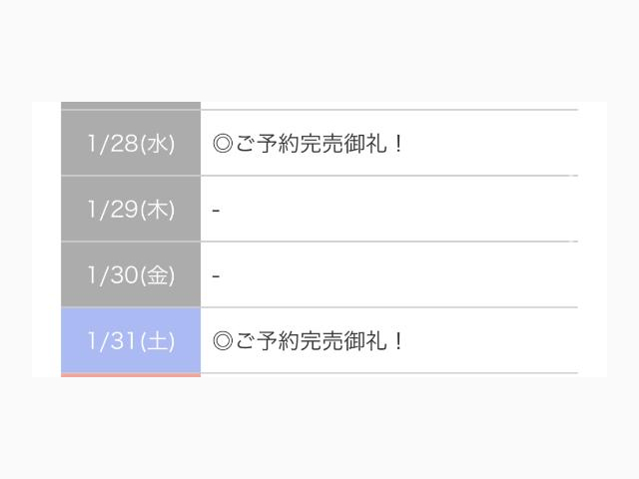639x479 pixels.
Task: Click the exclamation mark in the 1/28 row
Action: 398,144
